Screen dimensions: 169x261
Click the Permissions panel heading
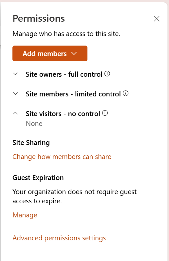coord(39,18)
